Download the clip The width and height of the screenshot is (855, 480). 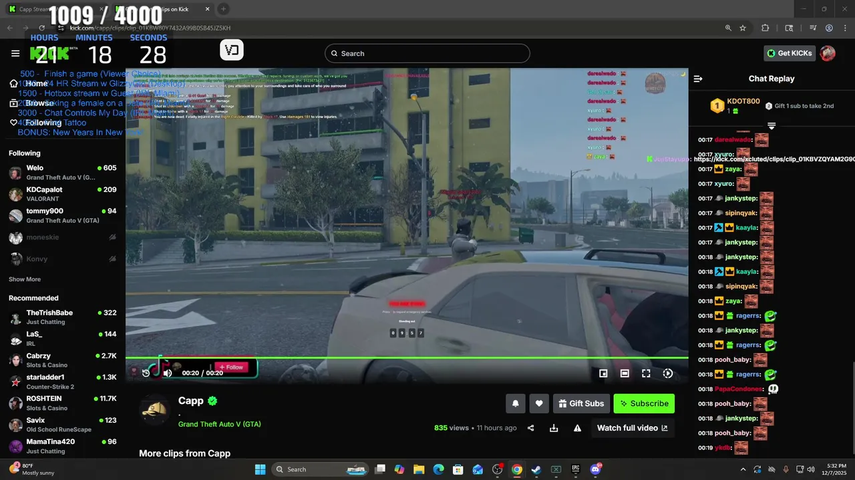[554, 428]
